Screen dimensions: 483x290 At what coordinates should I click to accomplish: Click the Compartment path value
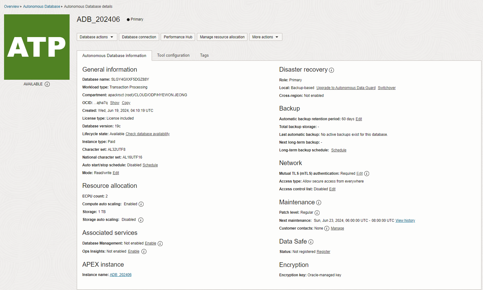coord(148,95)
